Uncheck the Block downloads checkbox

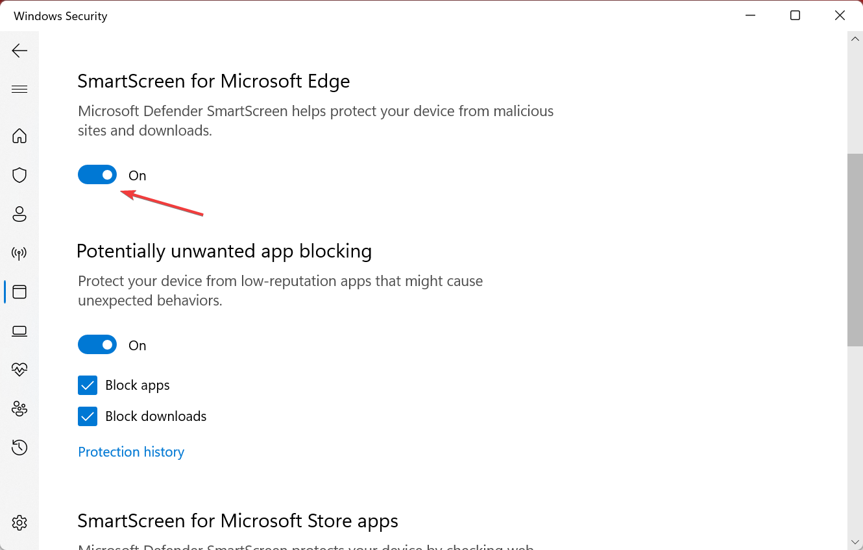[88, 416]
